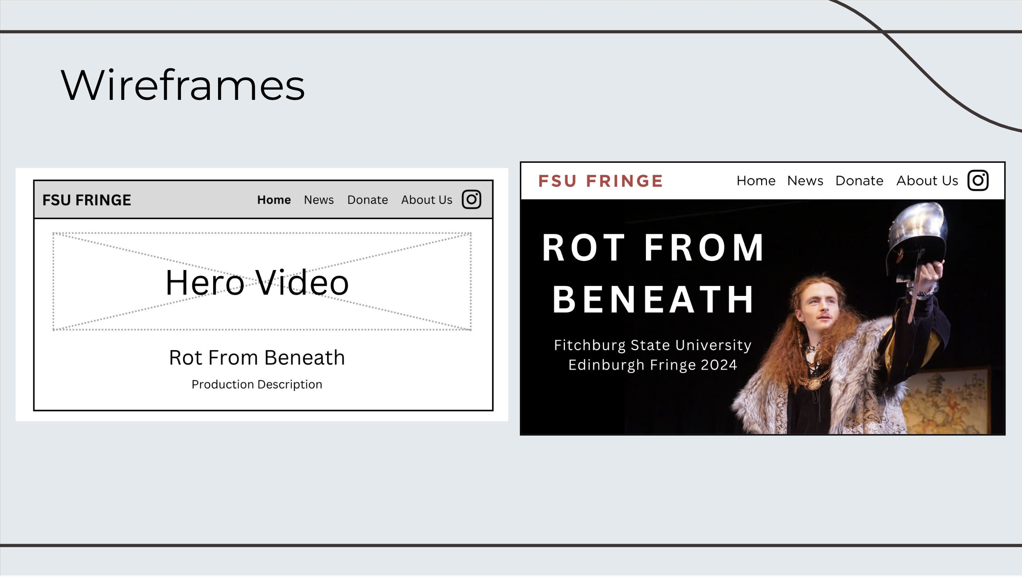The width and height of the screenshot is (1022, 577).
Task: Click the black FSU FRINGE wireframe logo
Action: pos(87,200)
